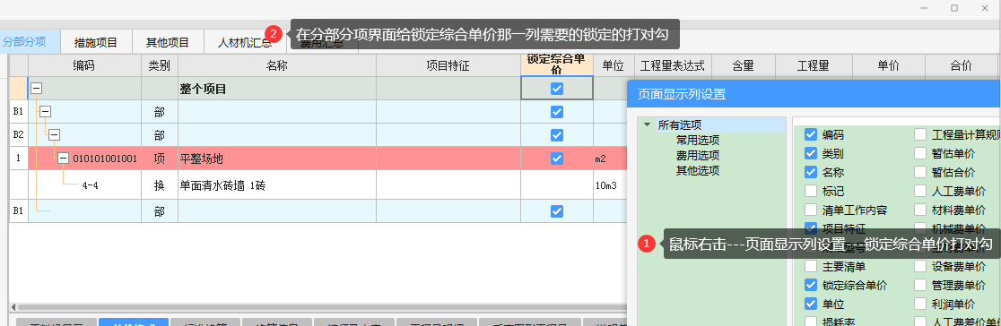Toggle lock price checkbox in first B1 row
Image resolution: width=1001 pixels, height=326 pixels.
(x=557, y=112)
